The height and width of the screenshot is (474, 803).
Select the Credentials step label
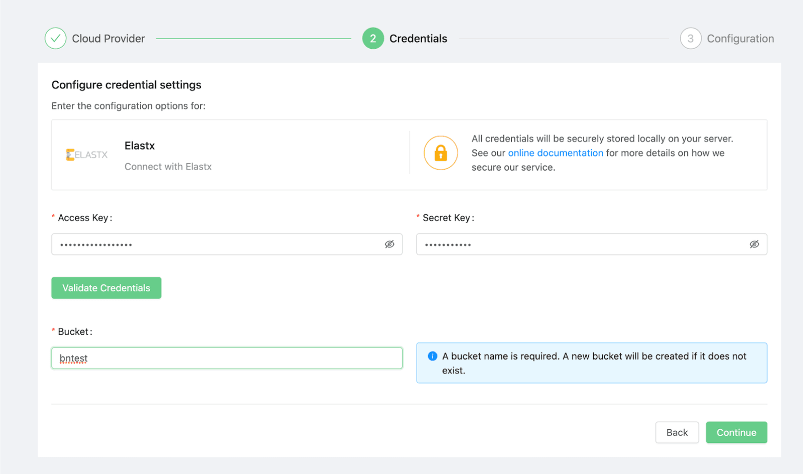tap(418, 39)
